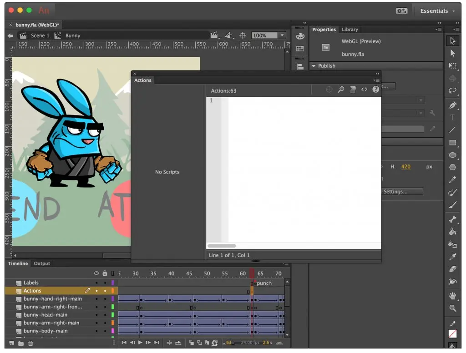
Task: Open Find in the Actions panel
Action: coord(340,89)
